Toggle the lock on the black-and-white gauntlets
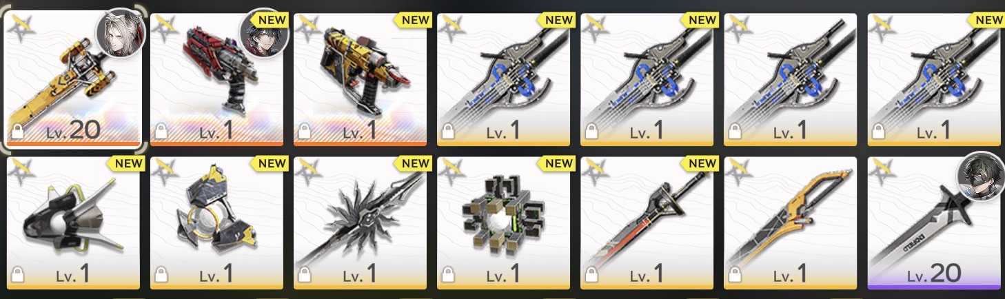 pos(18,276)
